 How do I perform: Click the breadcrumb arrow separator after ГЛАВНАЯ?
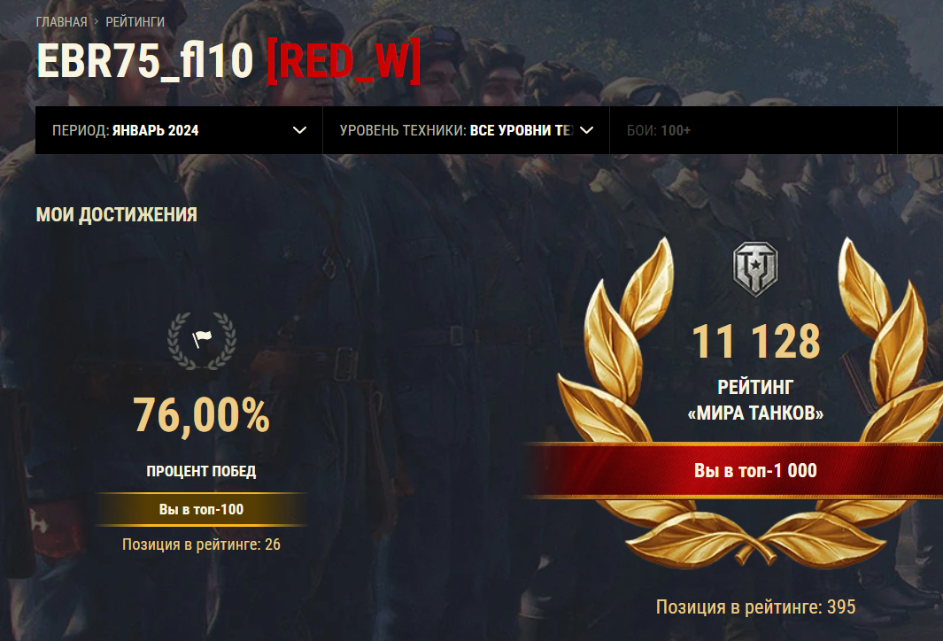point(97,21)
